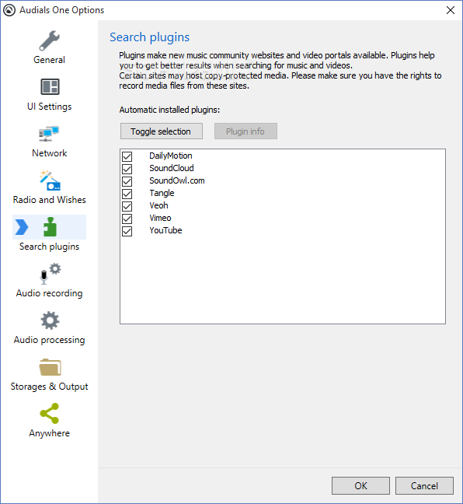The height and width of the screenshot is (504, 463).
Task: Open Audio recording microphone icon
Action: 50,274
